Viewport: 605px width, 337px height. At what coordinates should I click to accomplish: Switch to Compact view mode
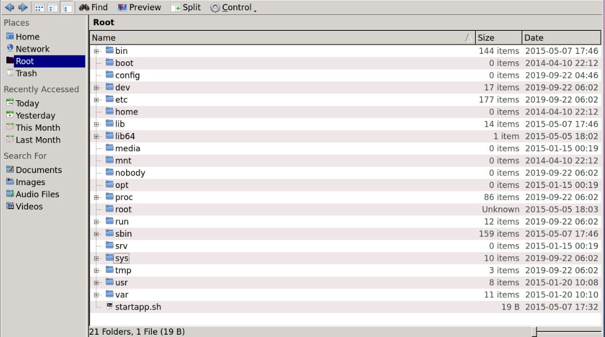click(53, 7)
